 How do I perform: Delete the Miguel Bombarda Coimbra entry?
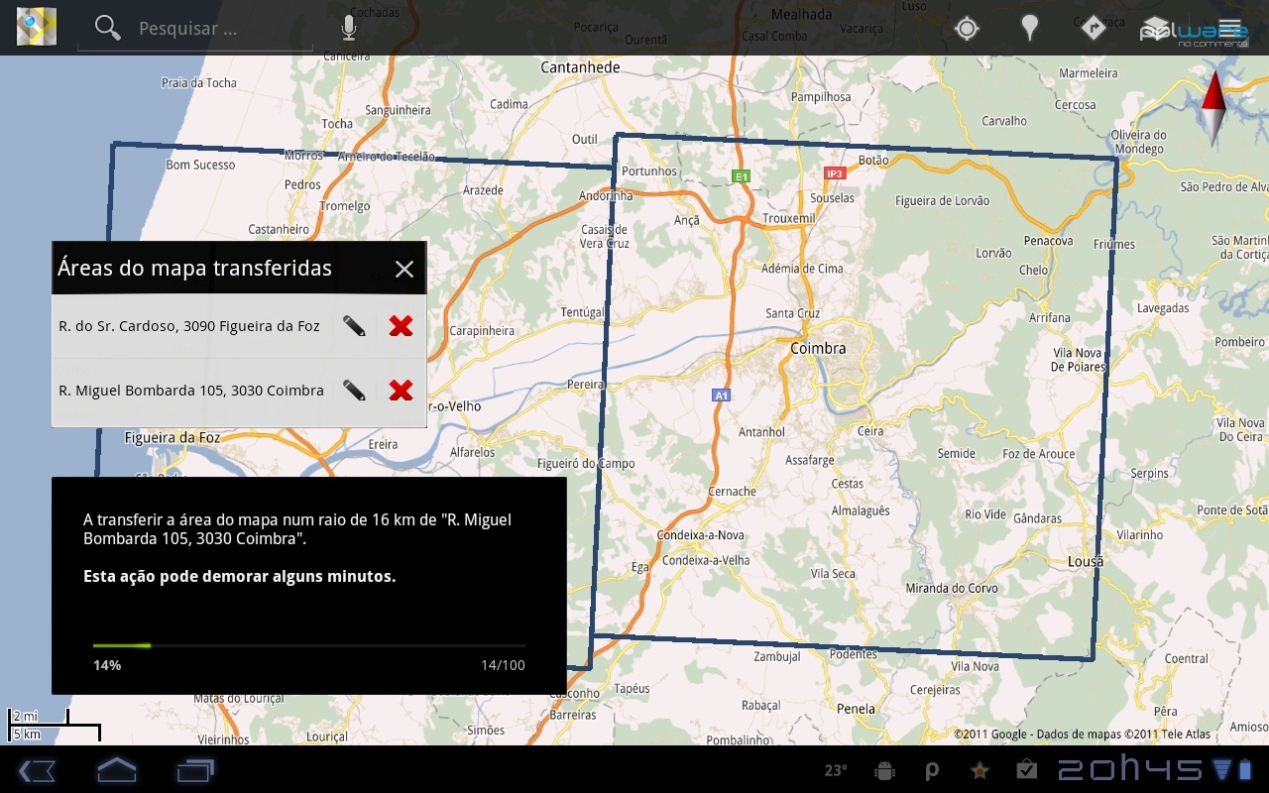coord(401,390)
